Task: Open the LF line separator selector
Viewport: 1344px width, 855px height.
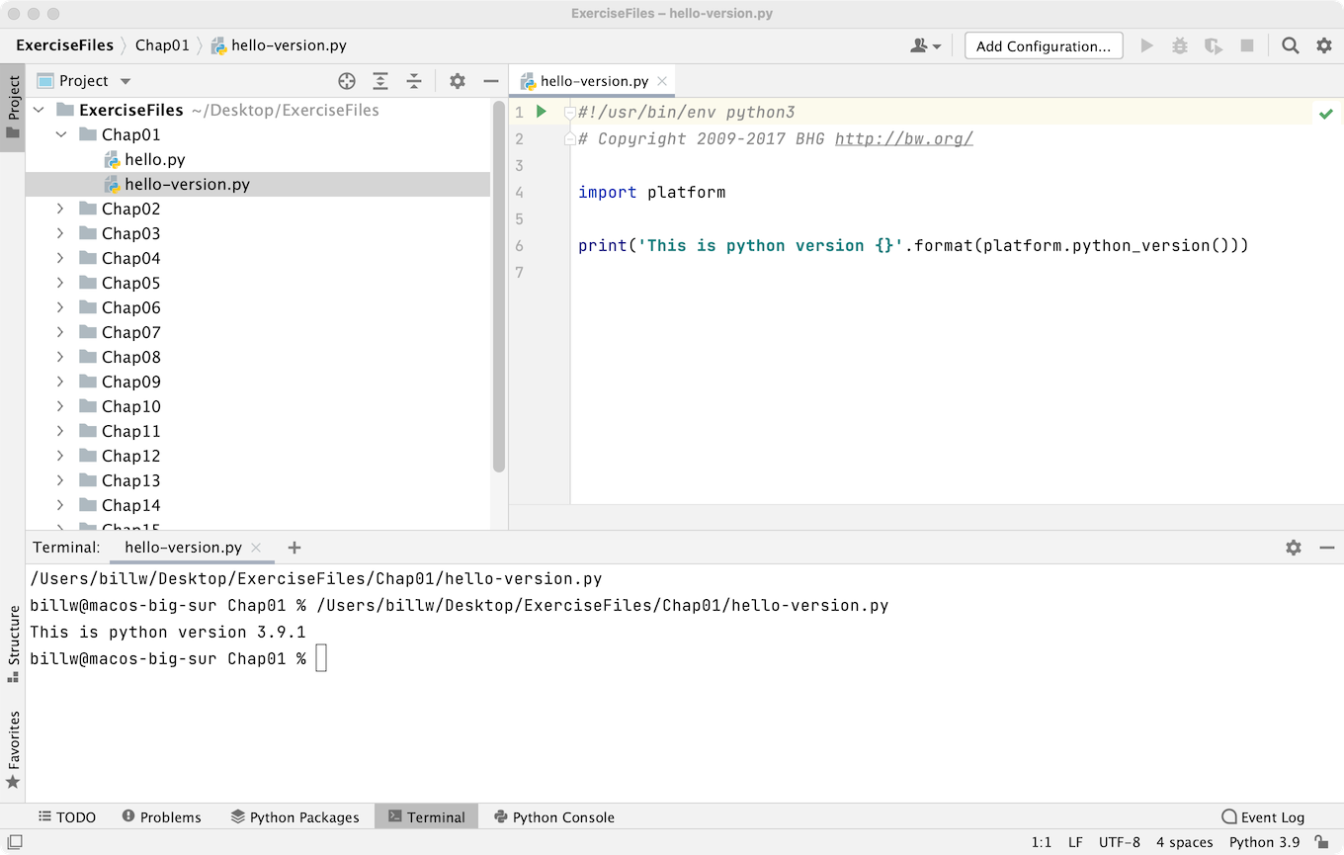Action: click(x=1075, y=842)
